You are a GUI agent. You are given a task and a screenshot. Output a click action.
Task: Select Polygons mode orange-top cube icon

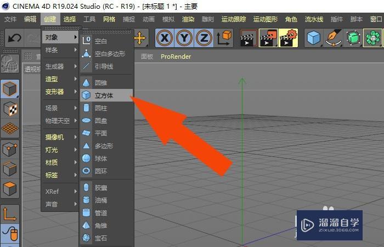[10, 189]
